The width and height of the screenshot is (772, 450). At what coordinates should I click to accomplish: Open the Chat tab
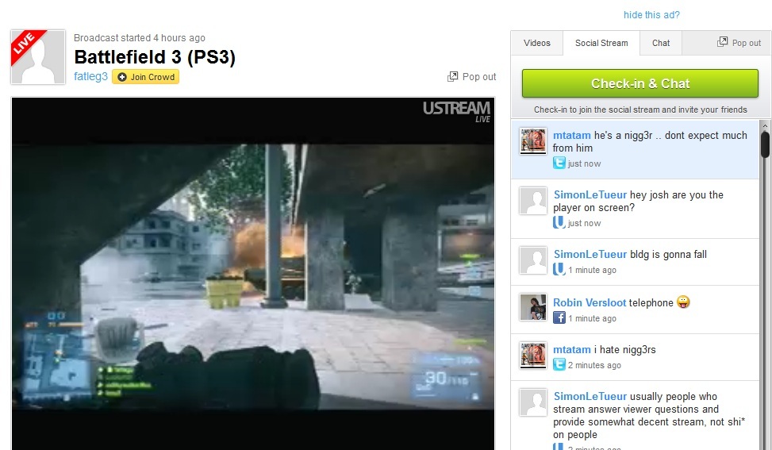pos(661,43)
